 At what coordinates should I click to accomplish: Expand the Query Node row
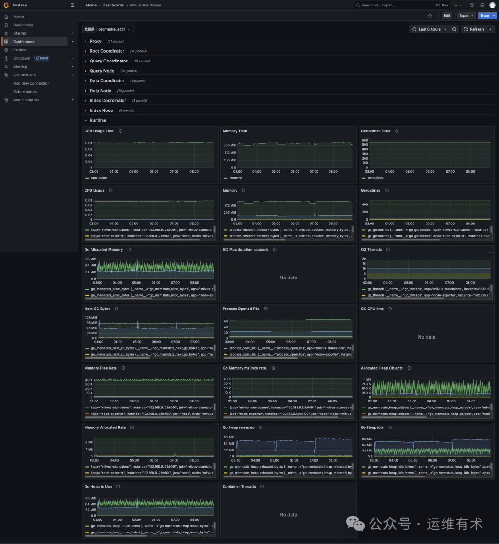pos(102,71)
